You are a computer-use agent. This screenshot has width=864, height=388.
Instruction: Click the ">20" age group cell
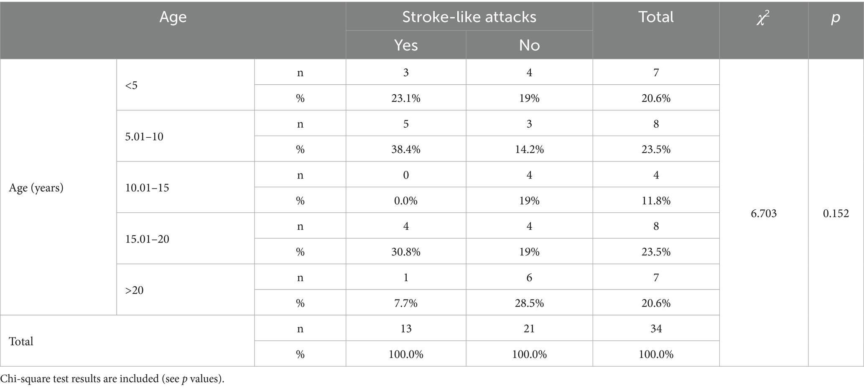[134, 290]
